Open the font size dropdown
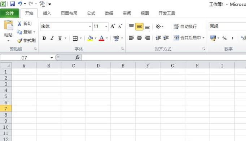This screenshot has height=141, width=246. [x=106, y=27]
